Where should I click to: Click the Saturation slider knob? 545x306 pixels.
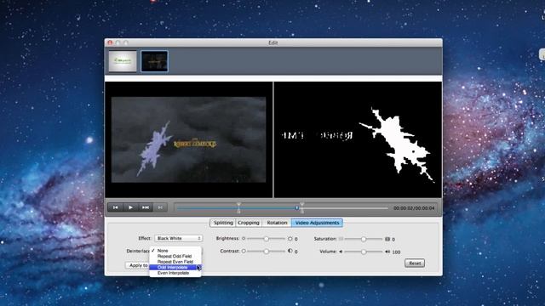[x=364, y=239]
